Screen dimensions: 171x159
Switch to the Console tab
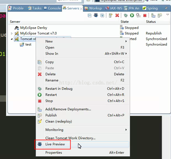(x=52, y=8)
